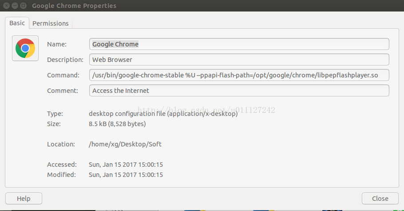Screen dimensions: 404x211
Task: Maximize the Properties window
Action: [23, 5]
